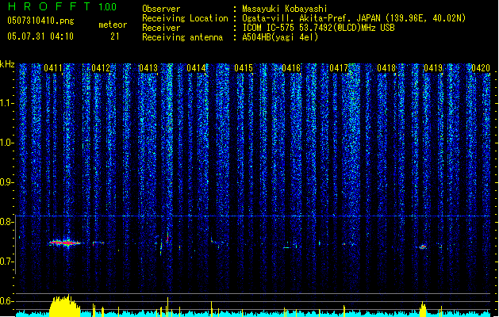Click receiver text ICOM IC-575 53.7492 MHz
This screenshot has height=317, width=499.
point(318,28)
